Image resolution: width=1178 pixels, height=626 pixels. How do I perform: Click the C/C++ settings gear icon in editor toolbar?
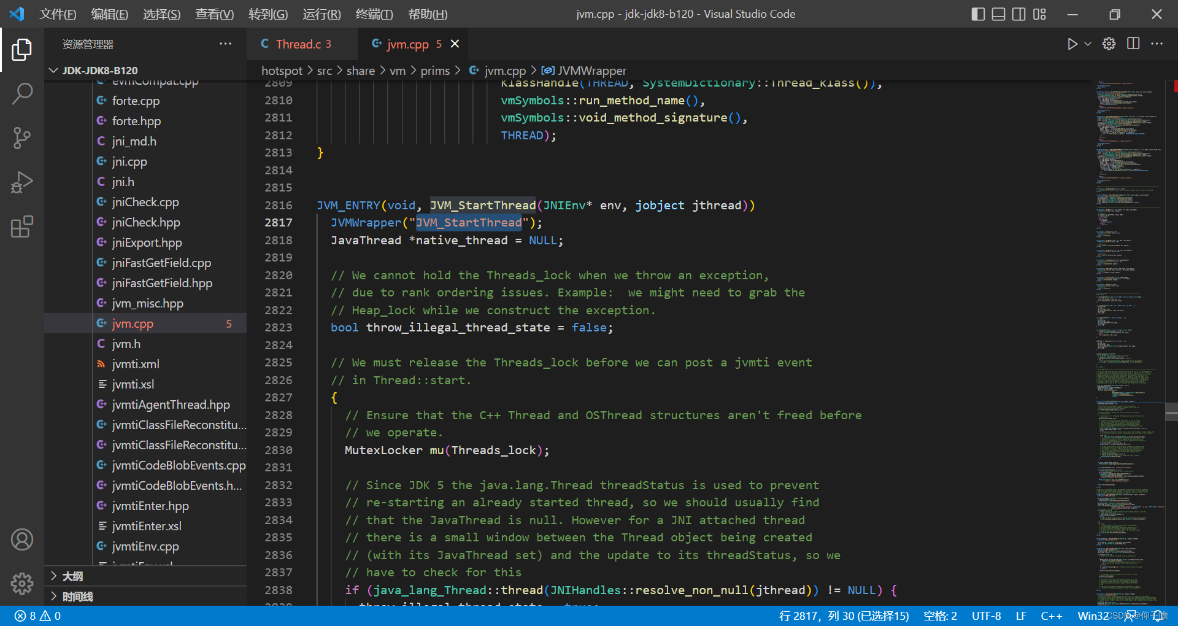point(1109,44)
